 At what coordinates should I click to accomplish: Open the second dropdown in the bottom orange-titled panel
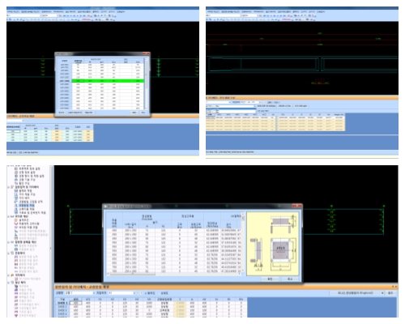pyautogui.click(x=122, y=293)
